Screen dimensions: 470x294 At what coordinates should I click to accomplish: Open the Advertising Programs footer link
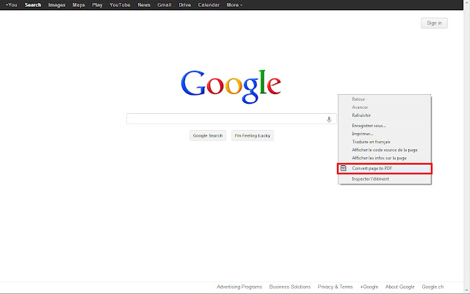[239, 287]
